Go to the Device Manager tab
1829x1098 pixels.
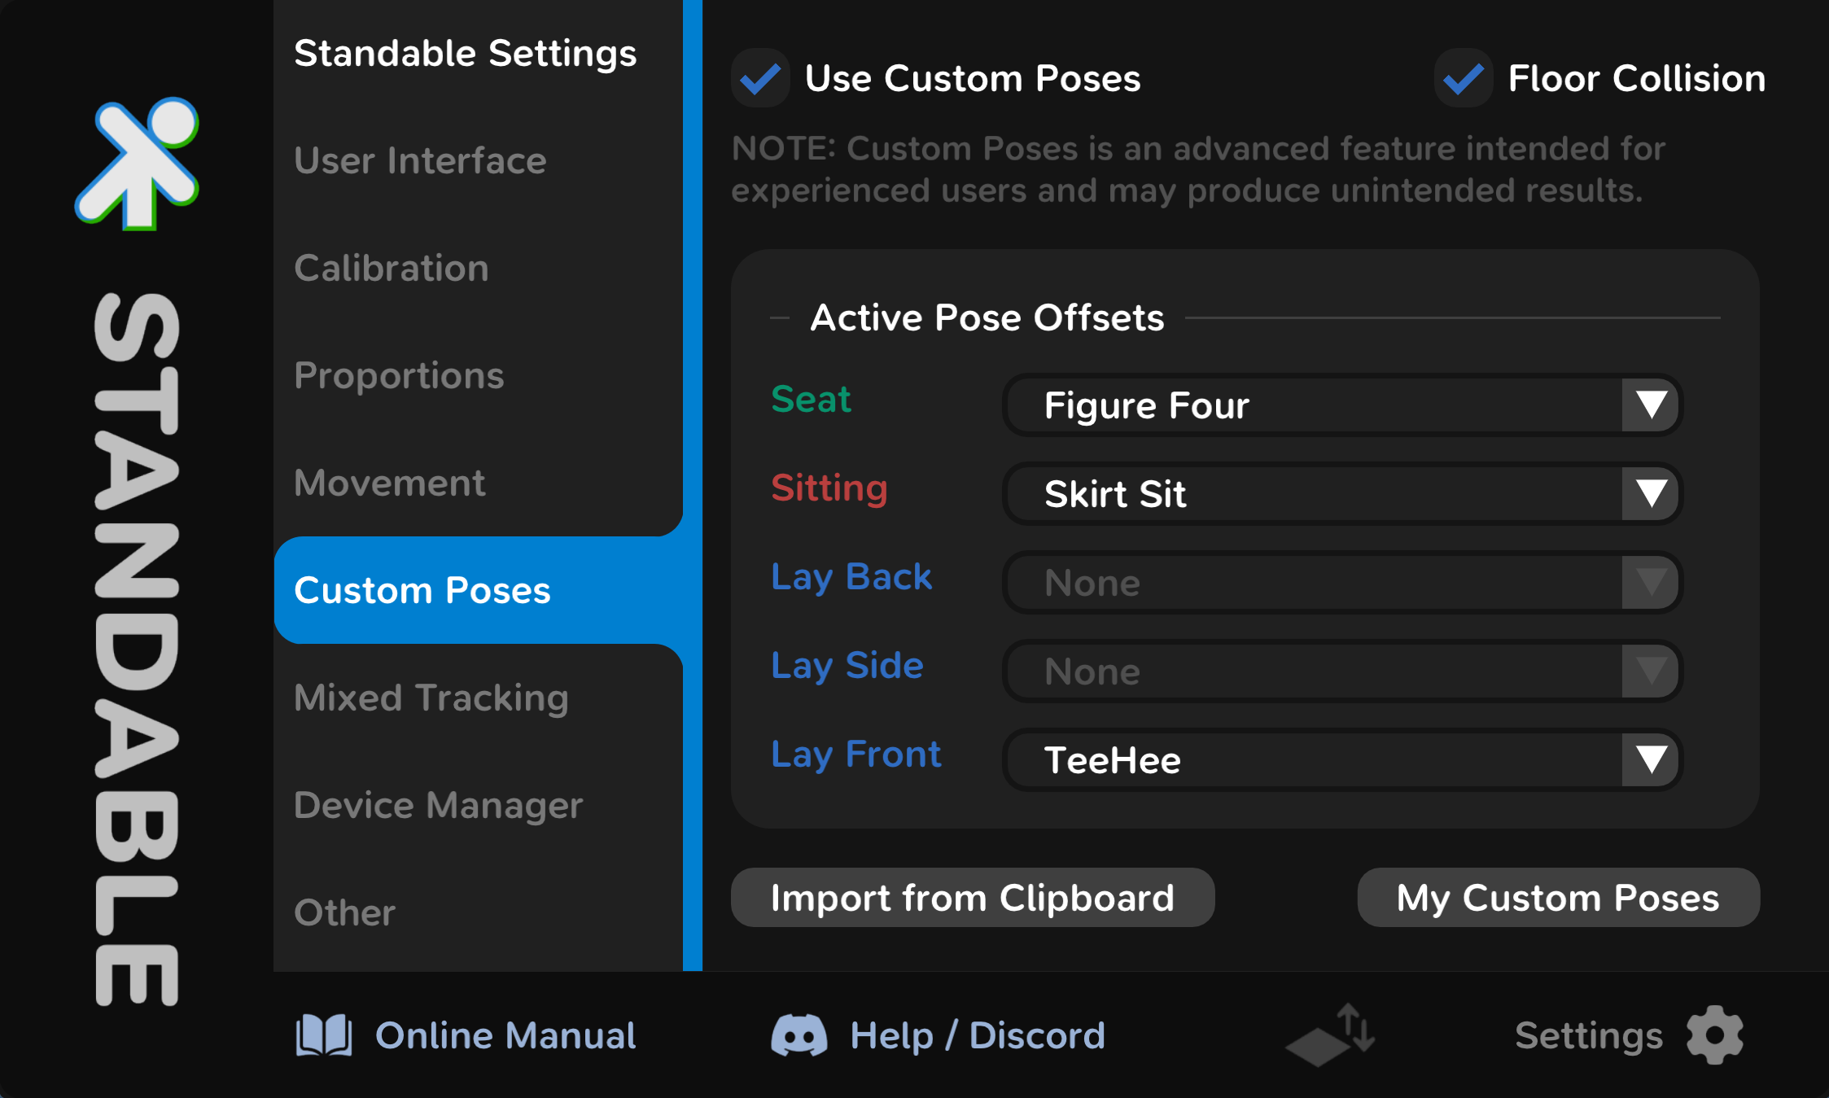tap(438, 805)
